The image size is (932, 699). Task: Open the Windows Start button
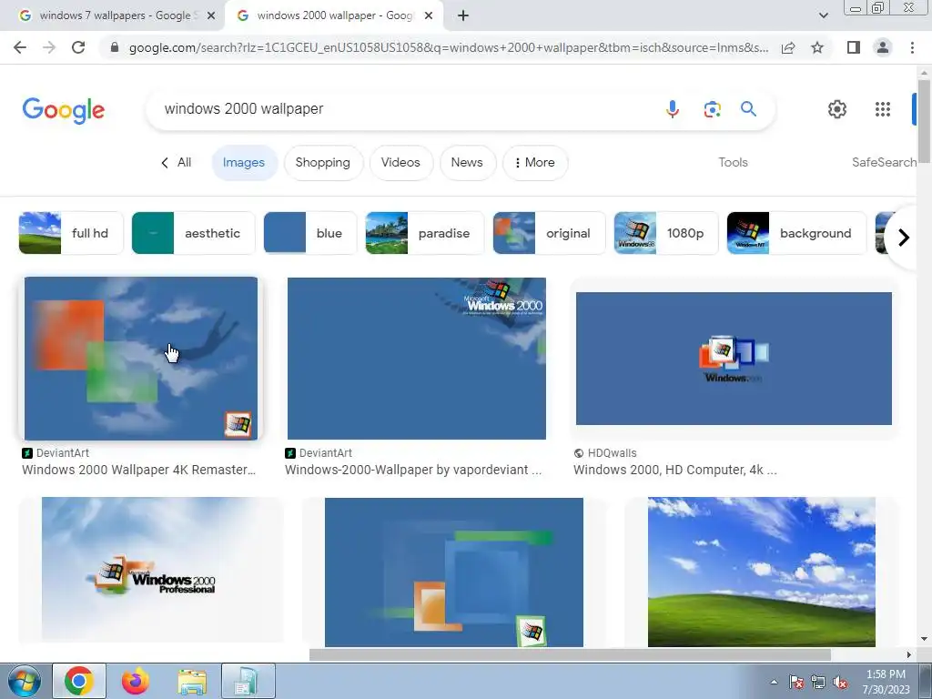coord(24,681)
